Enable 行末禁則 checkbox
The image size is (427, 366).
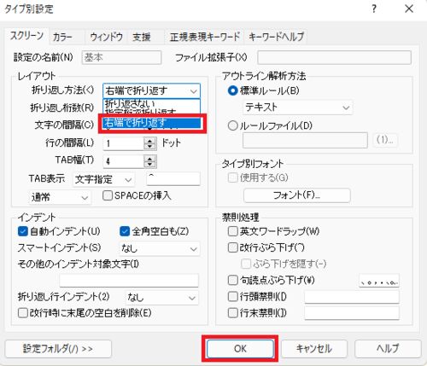click(257, 313)
